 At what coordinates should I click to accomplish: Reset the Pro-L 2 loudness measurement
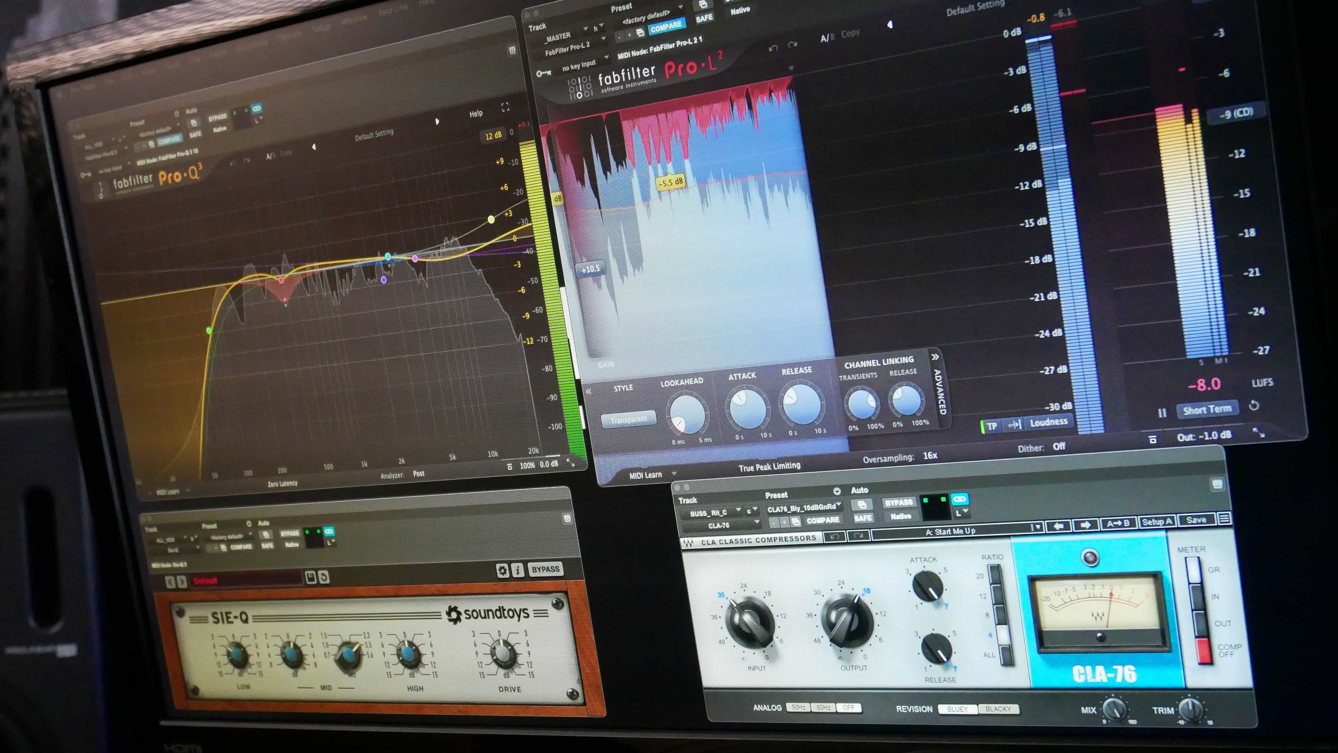coord(1254,406)
